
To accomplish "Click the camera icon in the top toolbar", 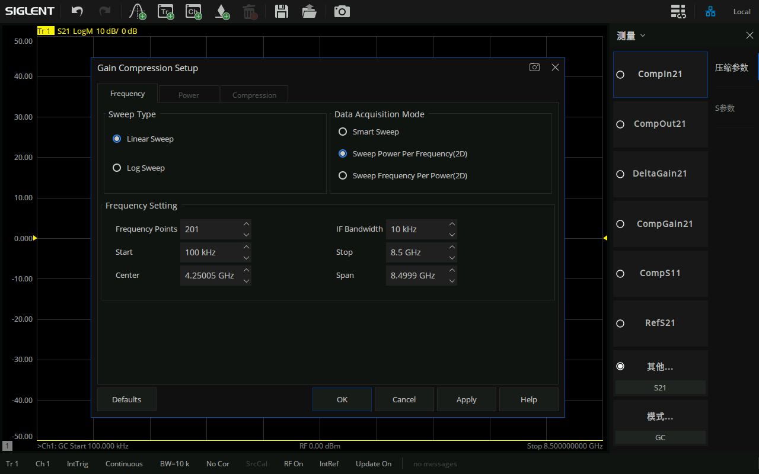I will click(x=342, y=11).
